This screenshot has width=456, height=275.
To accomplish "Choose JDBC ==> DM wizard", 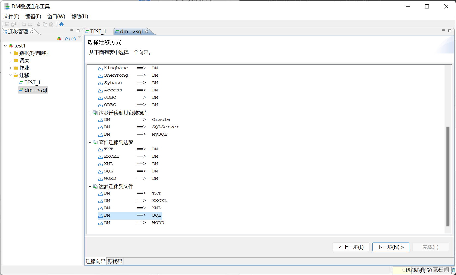I will pos(128,97).
